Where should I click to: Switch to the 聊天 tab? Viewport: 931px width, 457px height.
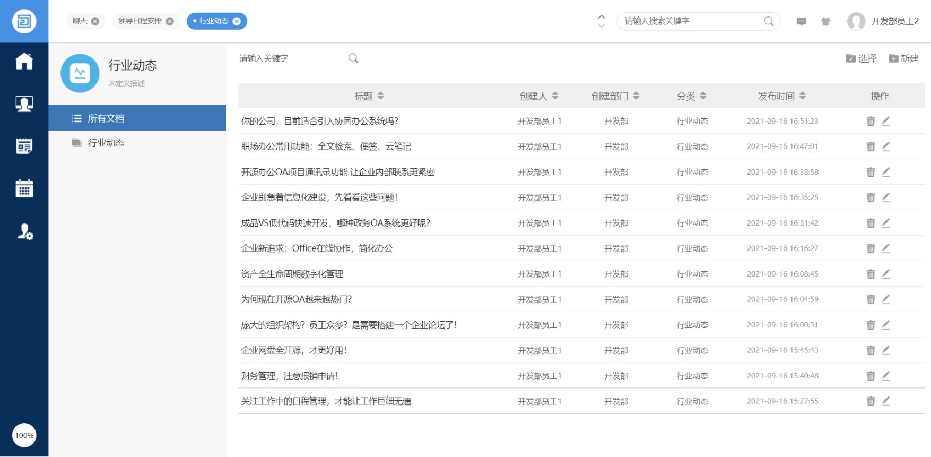tap(80, 21)
